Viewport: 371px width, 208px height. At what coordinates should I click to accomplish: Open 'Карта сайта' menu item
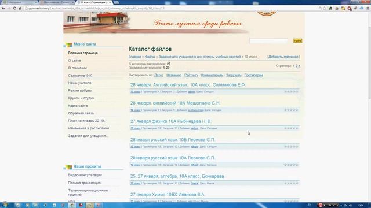click(x=78, y=106)
